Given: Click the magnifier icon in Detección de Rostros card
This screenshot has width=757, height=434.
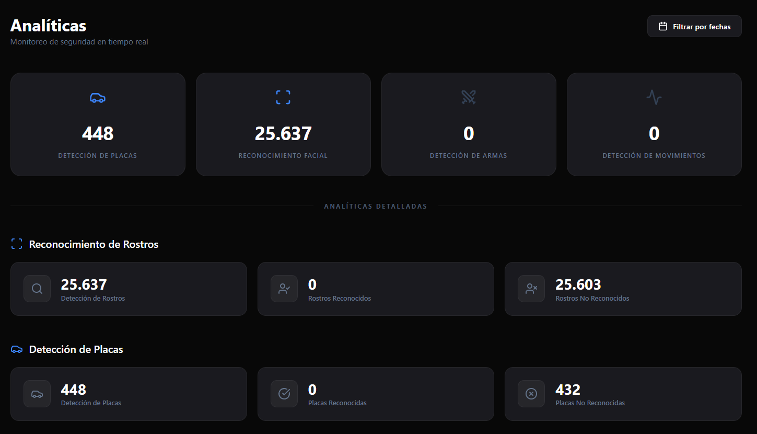Looking at the screenshot, I should coord(37,289).
